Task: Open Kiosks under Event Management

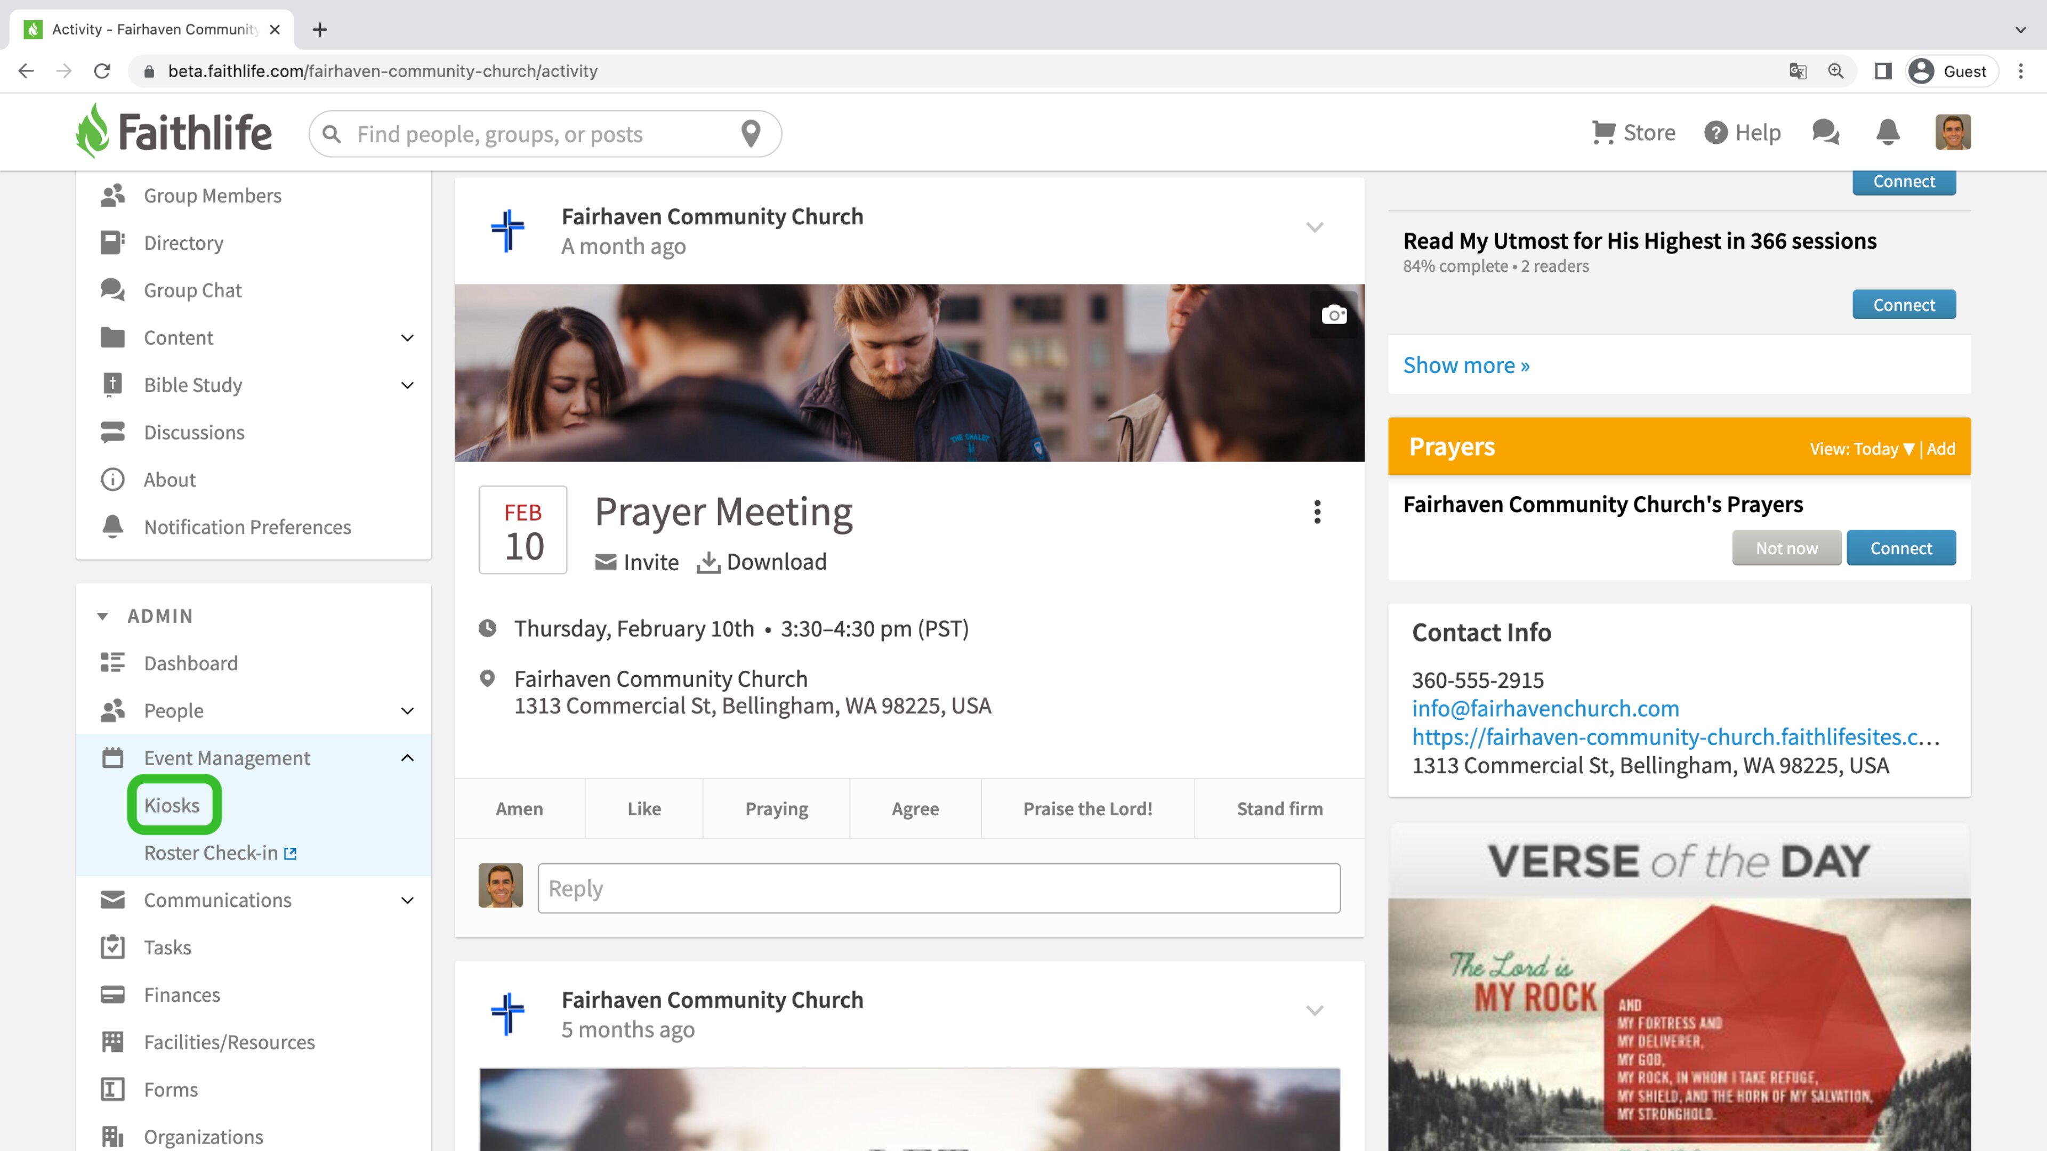Action: pyautogui.click(x=172, y=805)
